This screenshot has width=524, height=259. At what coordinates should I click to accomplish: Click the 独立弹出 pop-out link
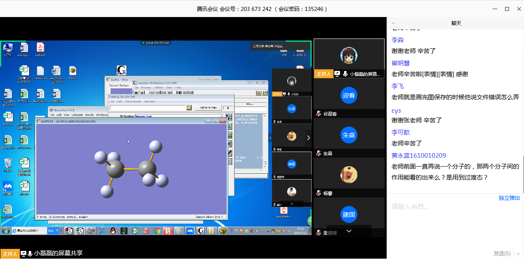pos(509,198)
